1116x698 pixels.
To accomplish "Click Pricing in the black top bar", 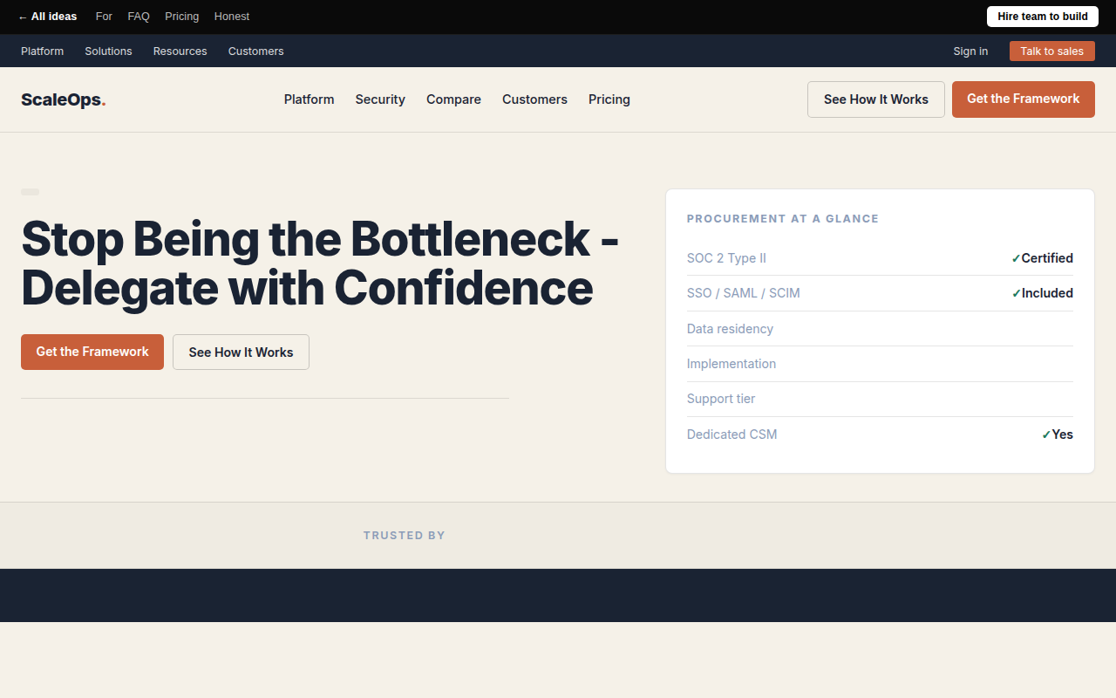I will pyautogui.click(x=181, y=17).
